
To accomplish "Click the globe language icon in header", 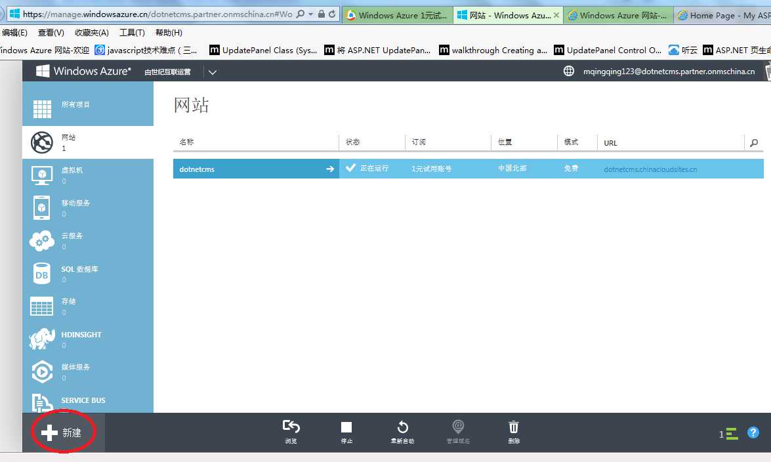I will [569, 72].
